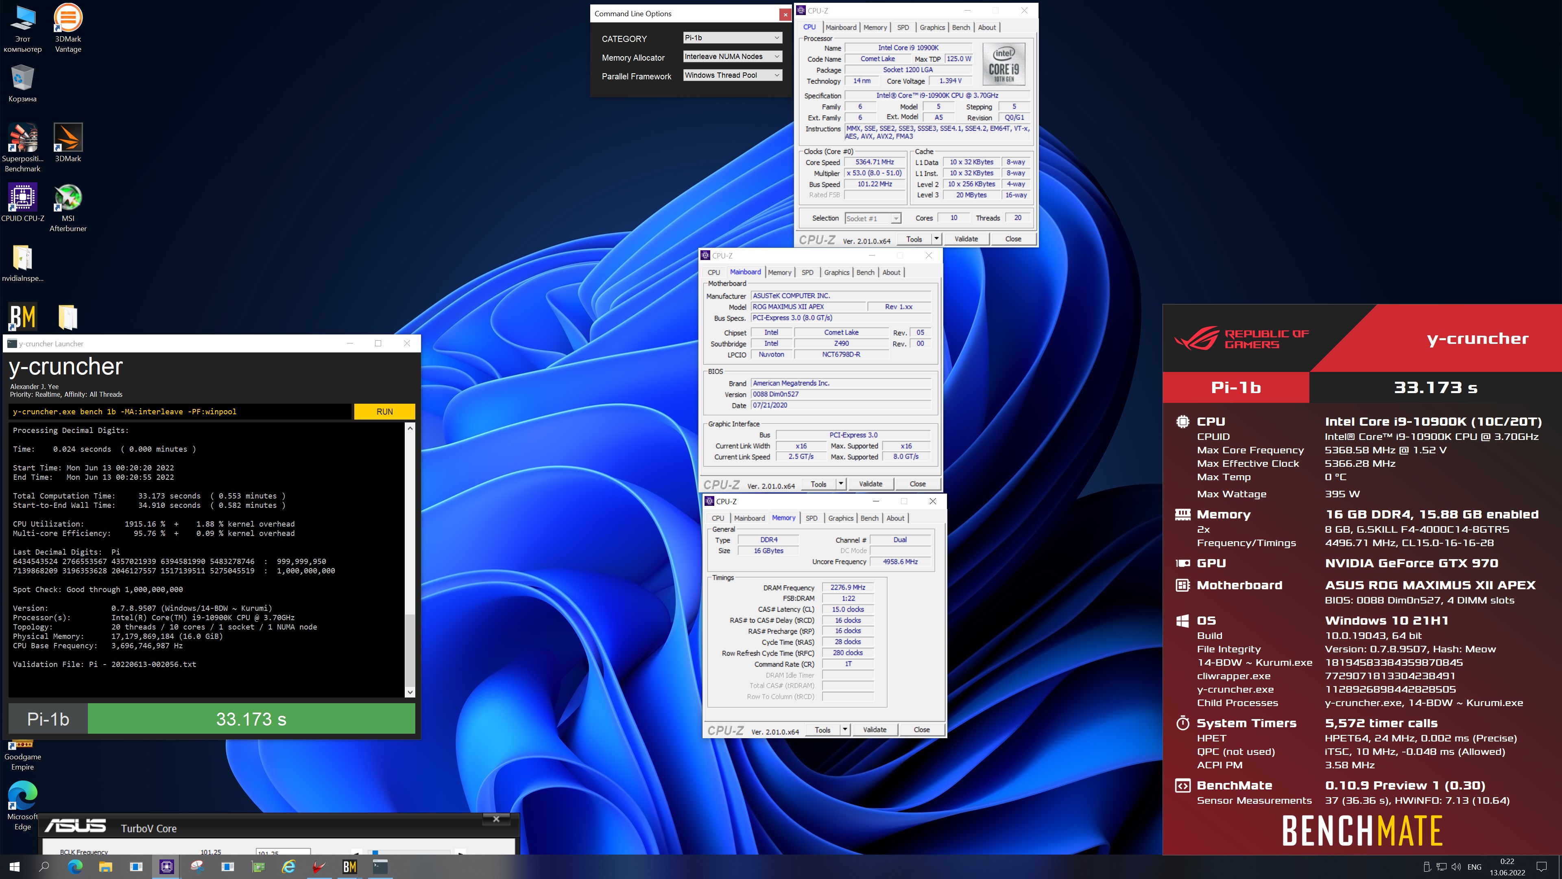Open the Этот компьютер desktop icon
This screenshot has height=879, width=1562.
(x=22, y=28)
